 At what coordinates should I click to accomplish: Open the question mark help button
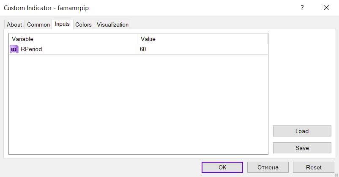point(302,8)
